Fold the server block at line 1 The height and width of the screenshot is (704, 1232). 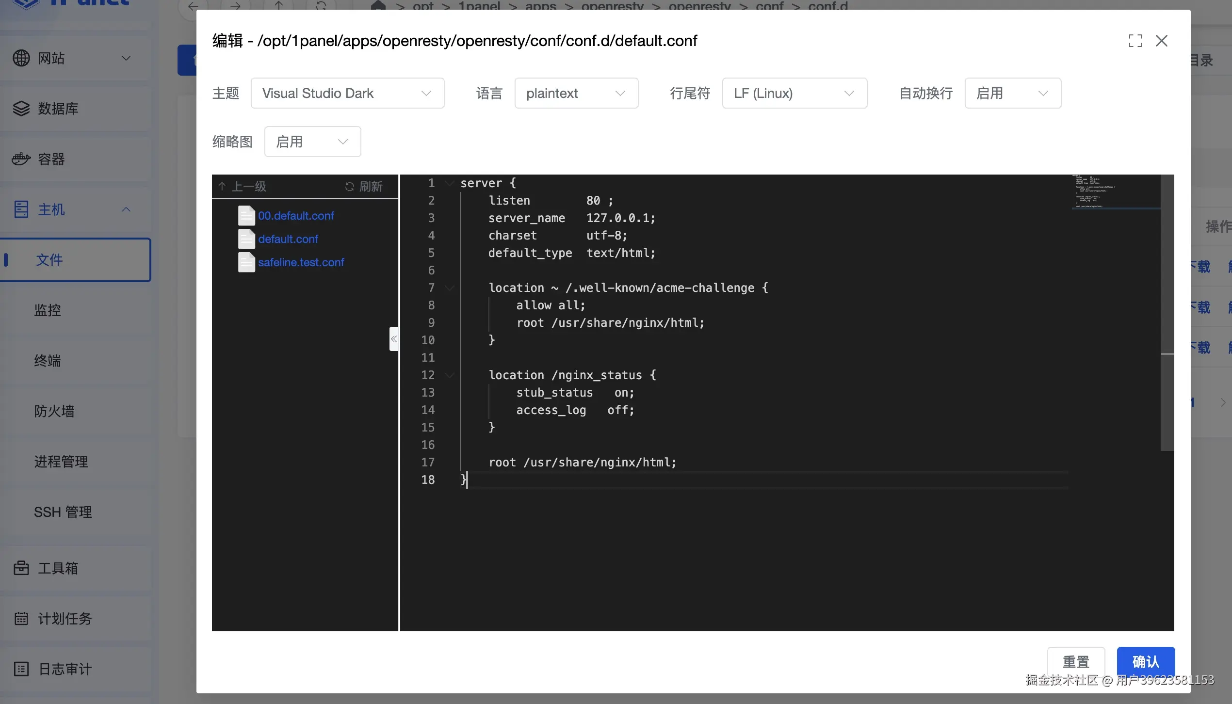click(450, 183)
